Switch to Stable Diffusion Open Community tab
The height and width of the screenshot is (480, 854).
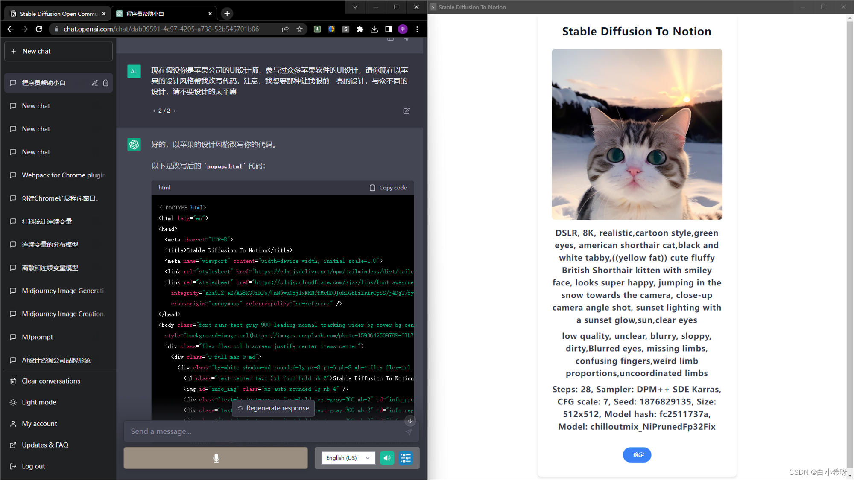coord(58,14)
